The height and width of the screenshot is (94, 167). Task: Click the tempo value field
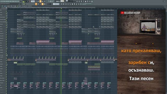pyautogui.click(x=33, y=1)
